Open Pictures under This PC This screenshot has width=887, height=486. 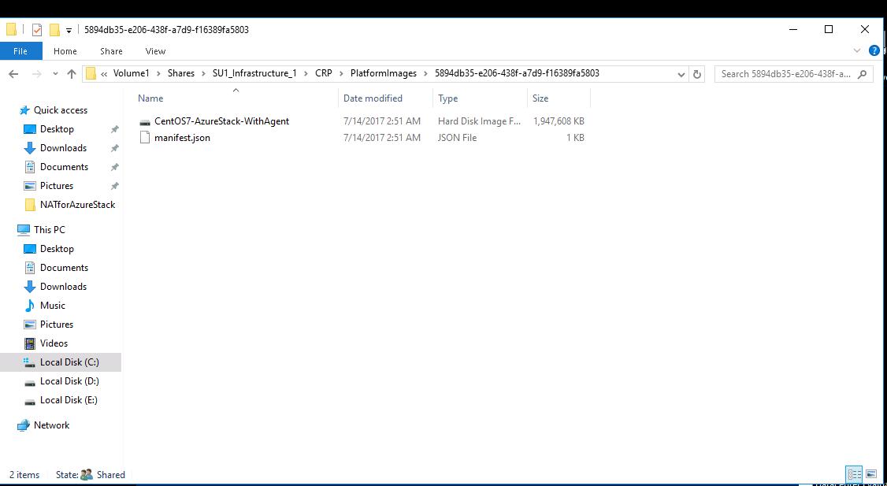57,325
